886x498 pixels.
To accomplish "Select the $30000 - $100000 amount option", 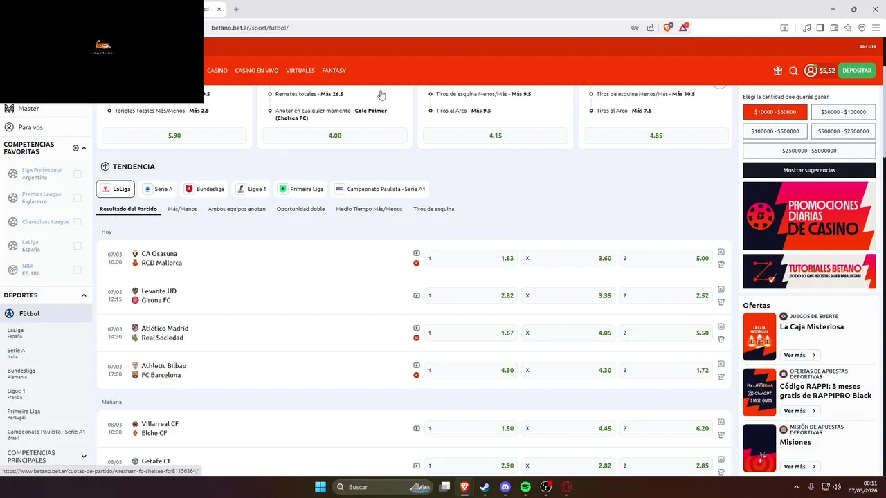I will (843, 112).
